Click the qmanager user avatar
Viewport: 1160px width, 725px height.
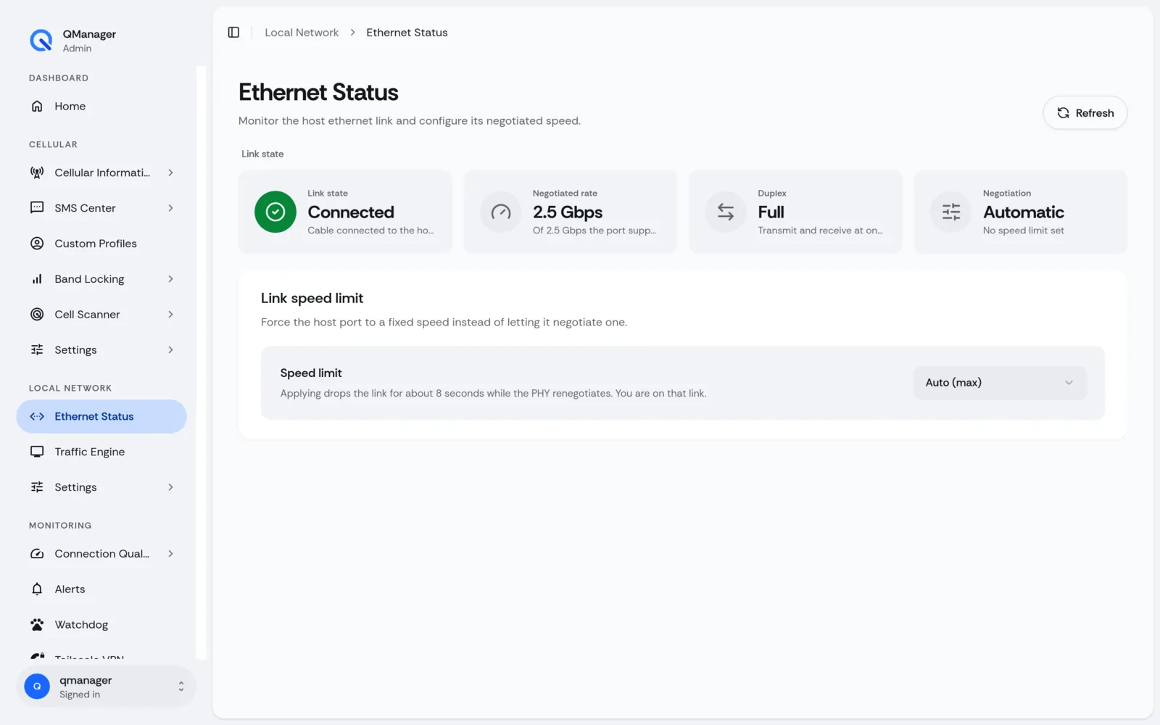(x=37, y=687)
